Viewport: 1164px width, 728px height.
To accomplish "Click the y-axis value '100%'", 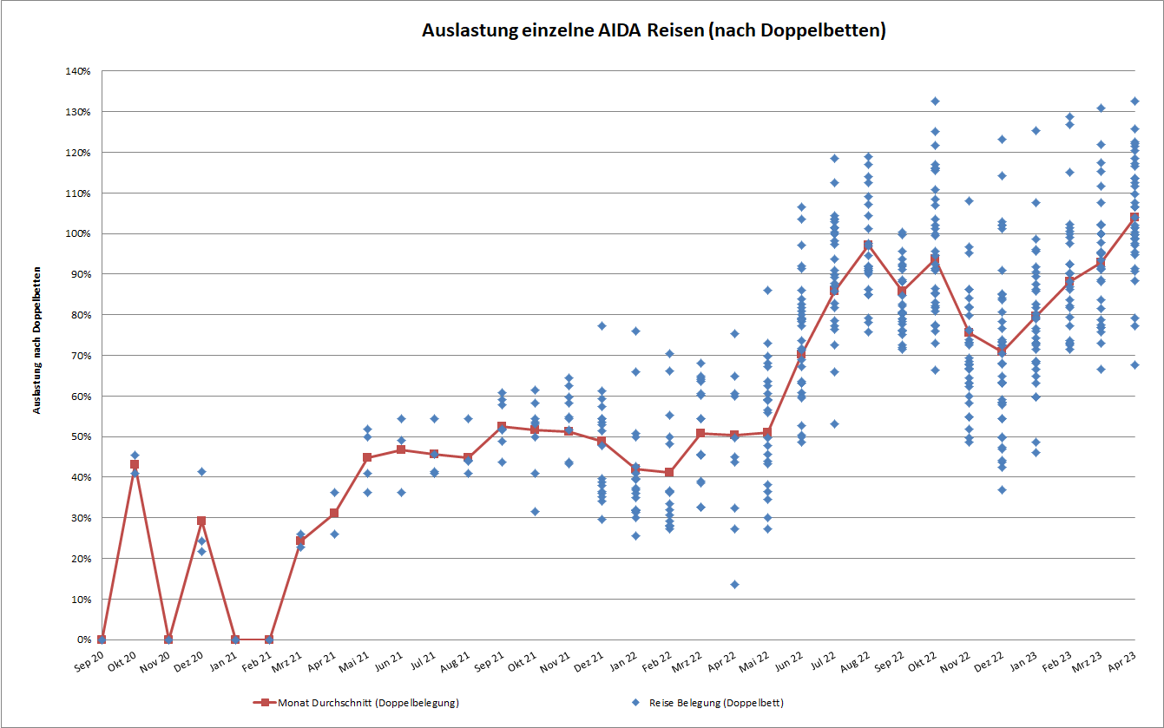I will tap(79, 233).
